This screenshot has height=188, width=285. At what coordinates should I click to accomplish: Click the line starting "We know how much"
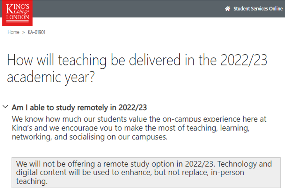[139, 119]
